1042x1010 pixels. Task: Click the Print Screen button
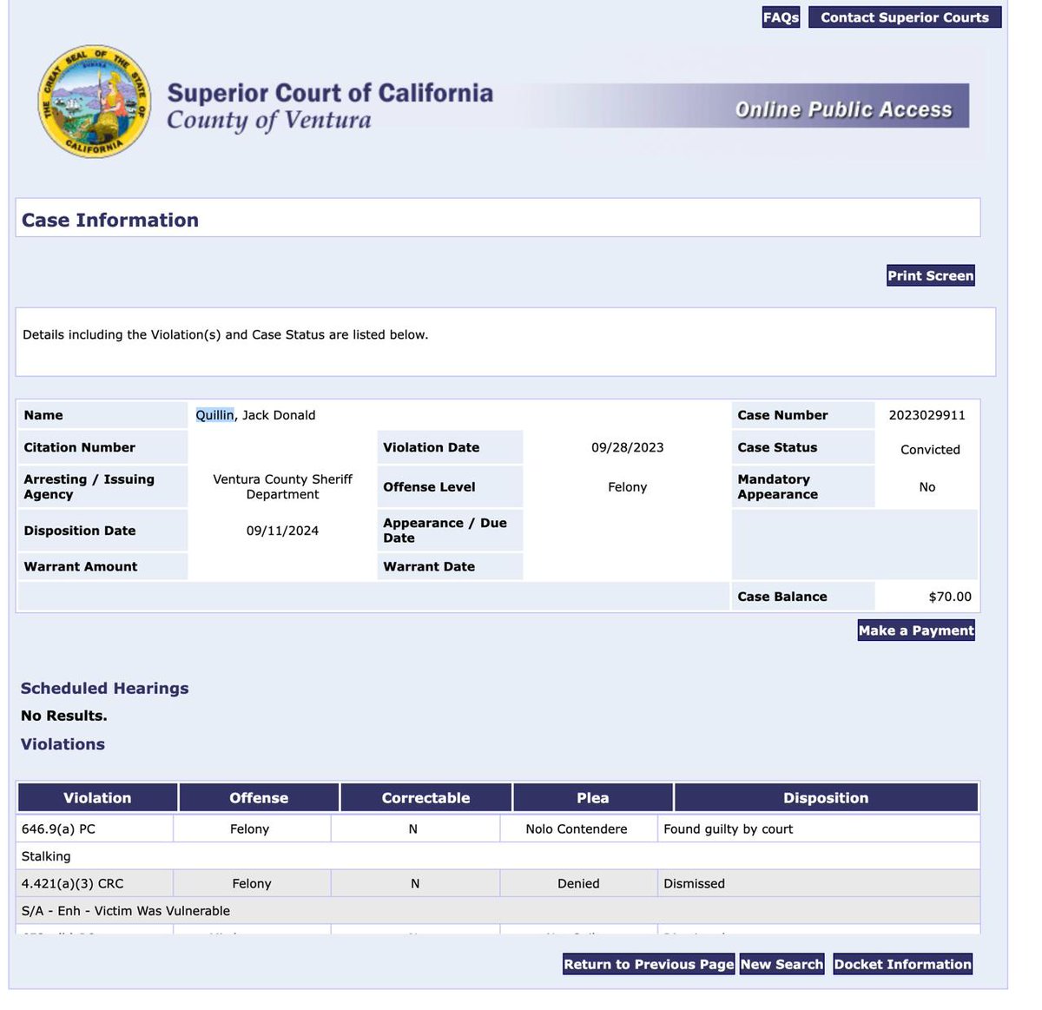point(931,275)
